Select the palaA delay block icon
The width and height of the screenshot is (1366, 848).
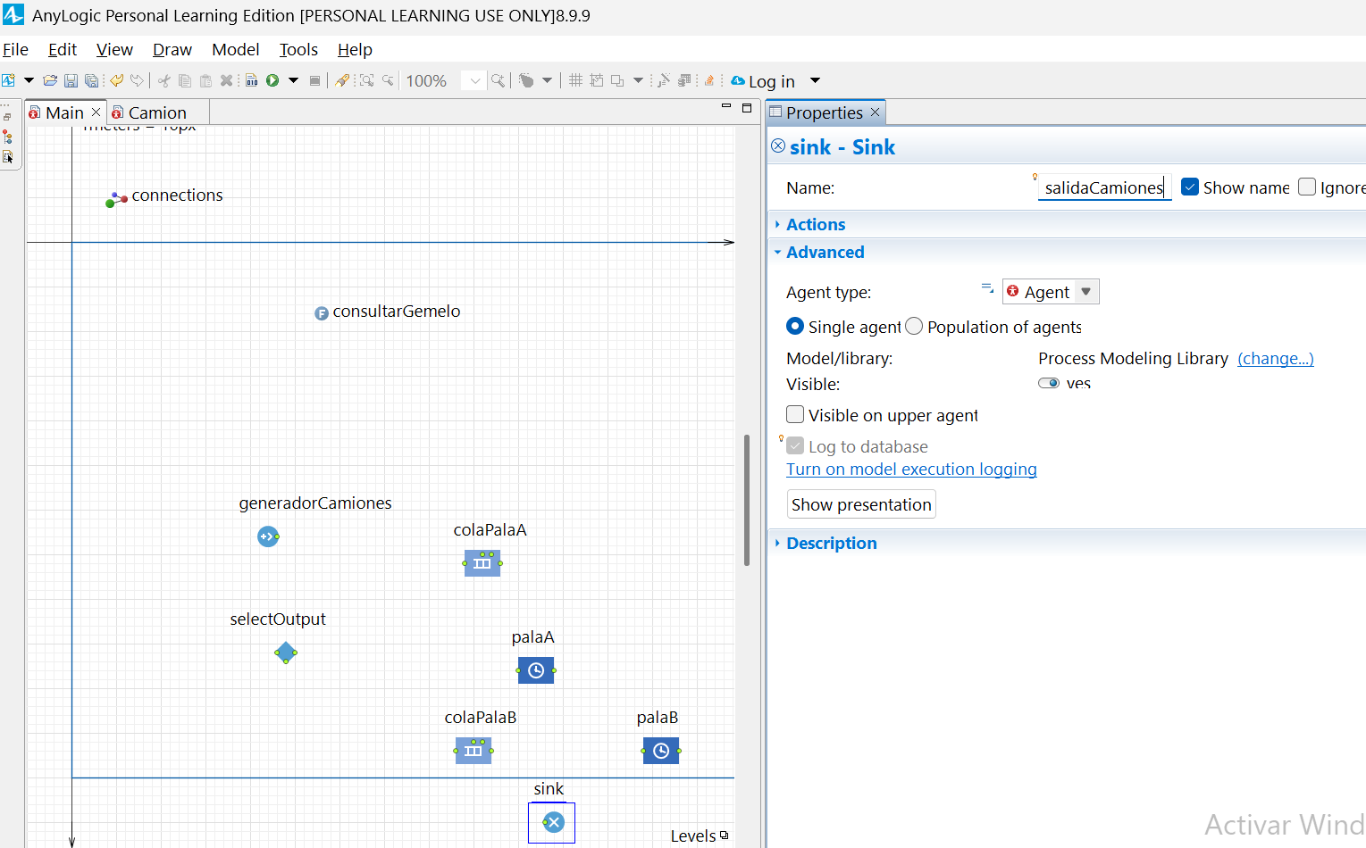click(536, 670)
